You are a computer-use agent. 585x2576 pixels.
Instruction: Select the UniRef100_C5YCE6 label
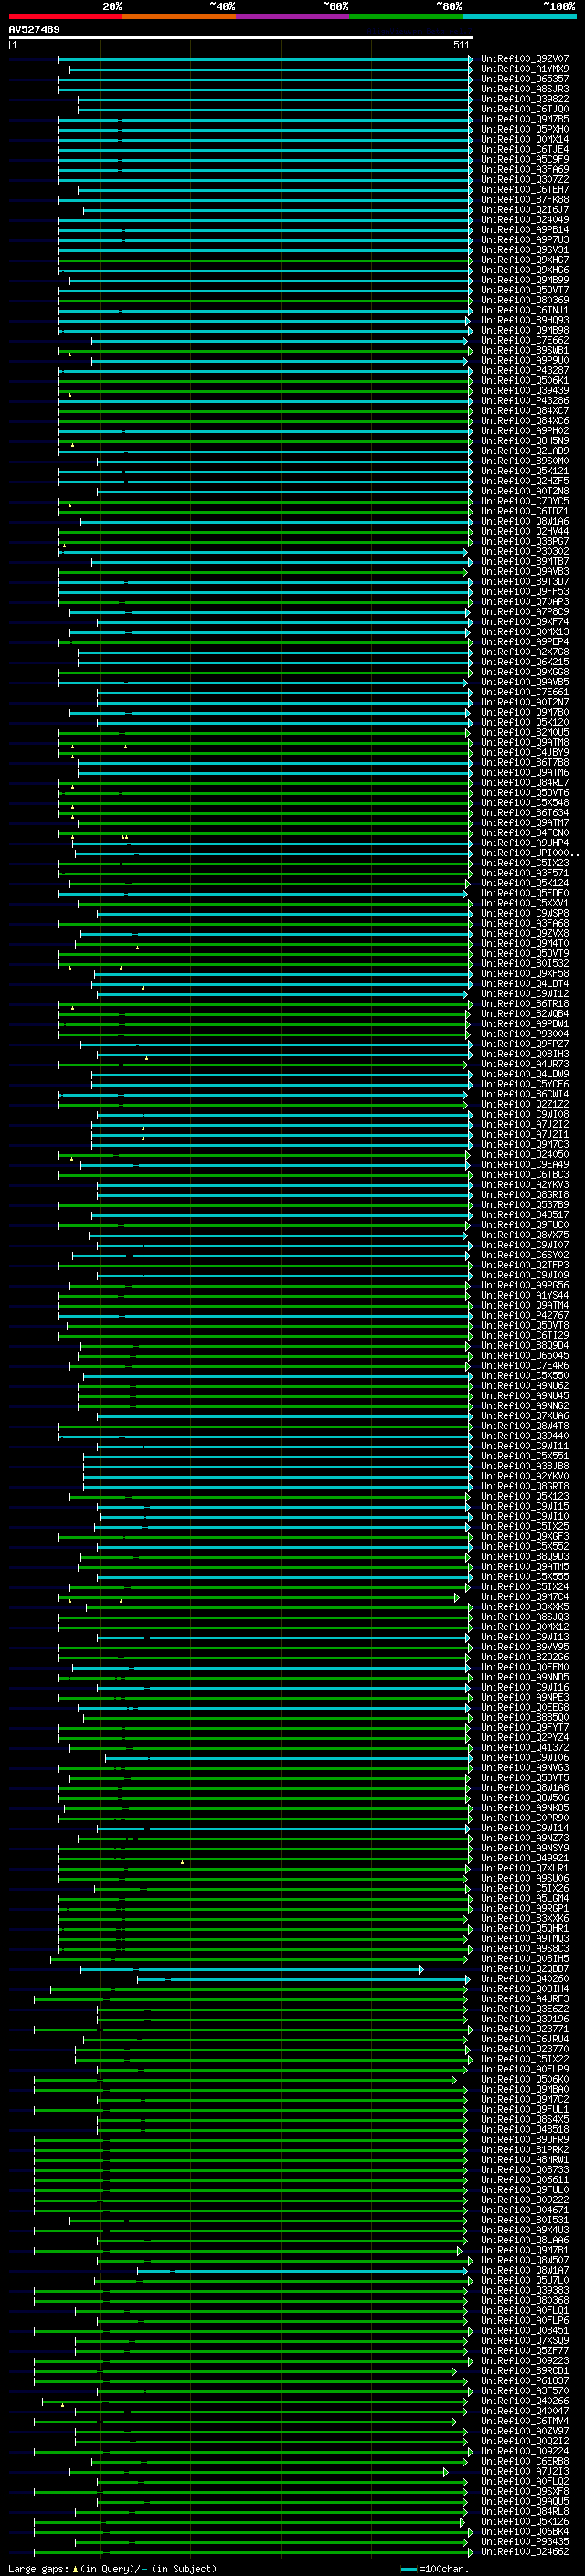[x=525, y=1084]
